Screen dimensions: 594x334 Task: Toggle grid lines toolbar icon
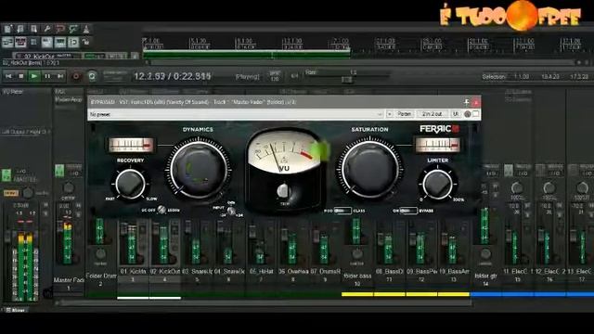59,42
